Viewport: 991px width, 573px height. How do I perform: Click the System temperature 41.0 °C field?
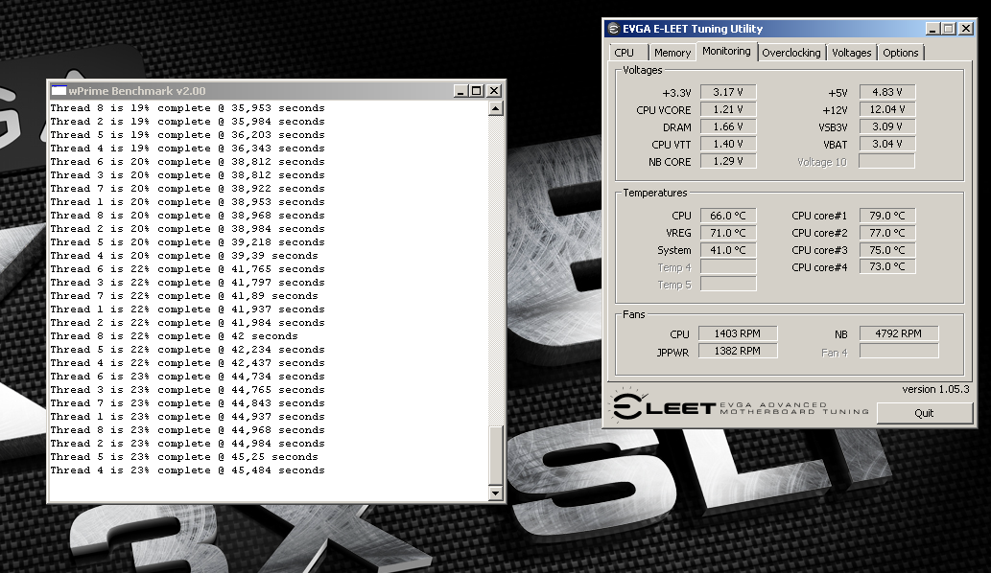coord(728,250)
